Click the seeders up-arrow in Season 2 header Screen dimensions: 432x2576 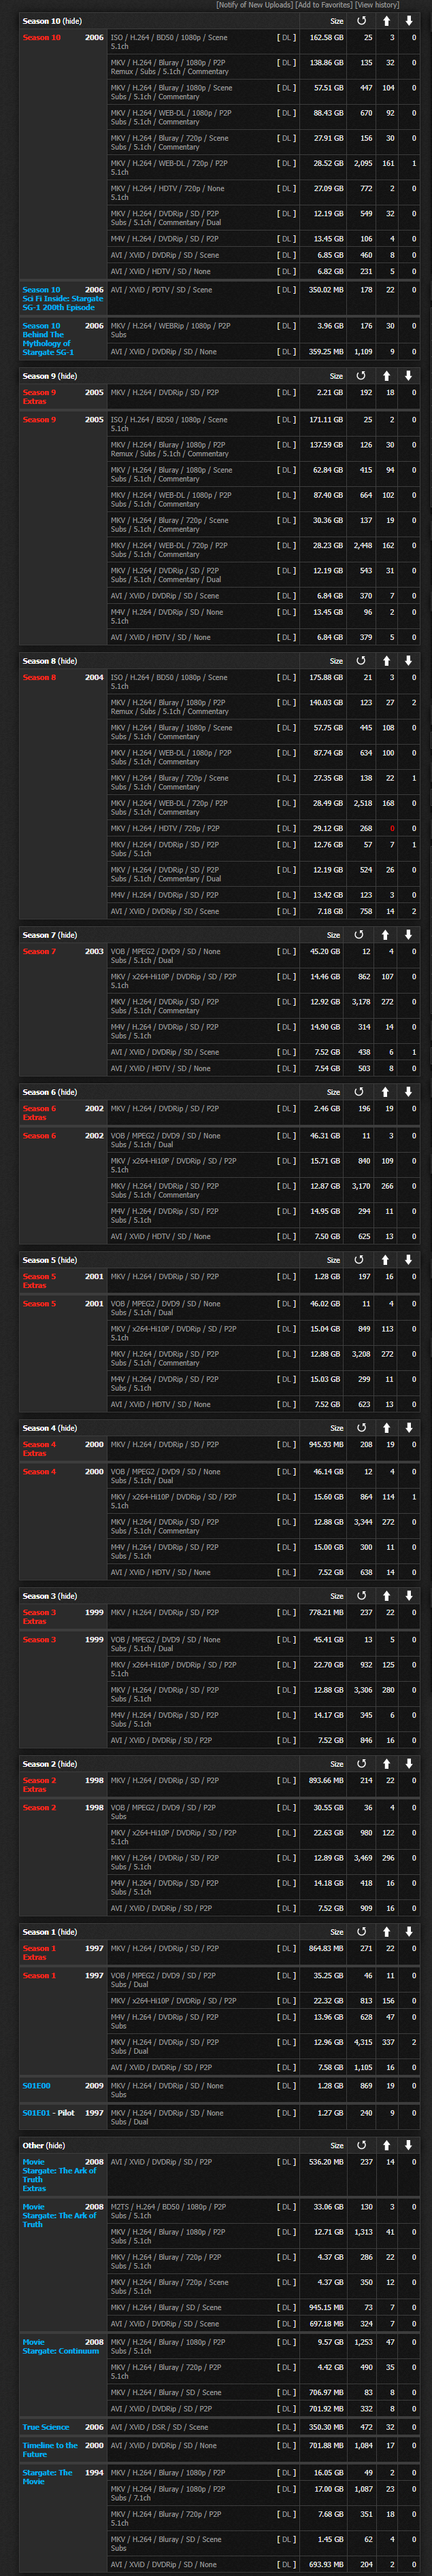tap(387, 1764)
